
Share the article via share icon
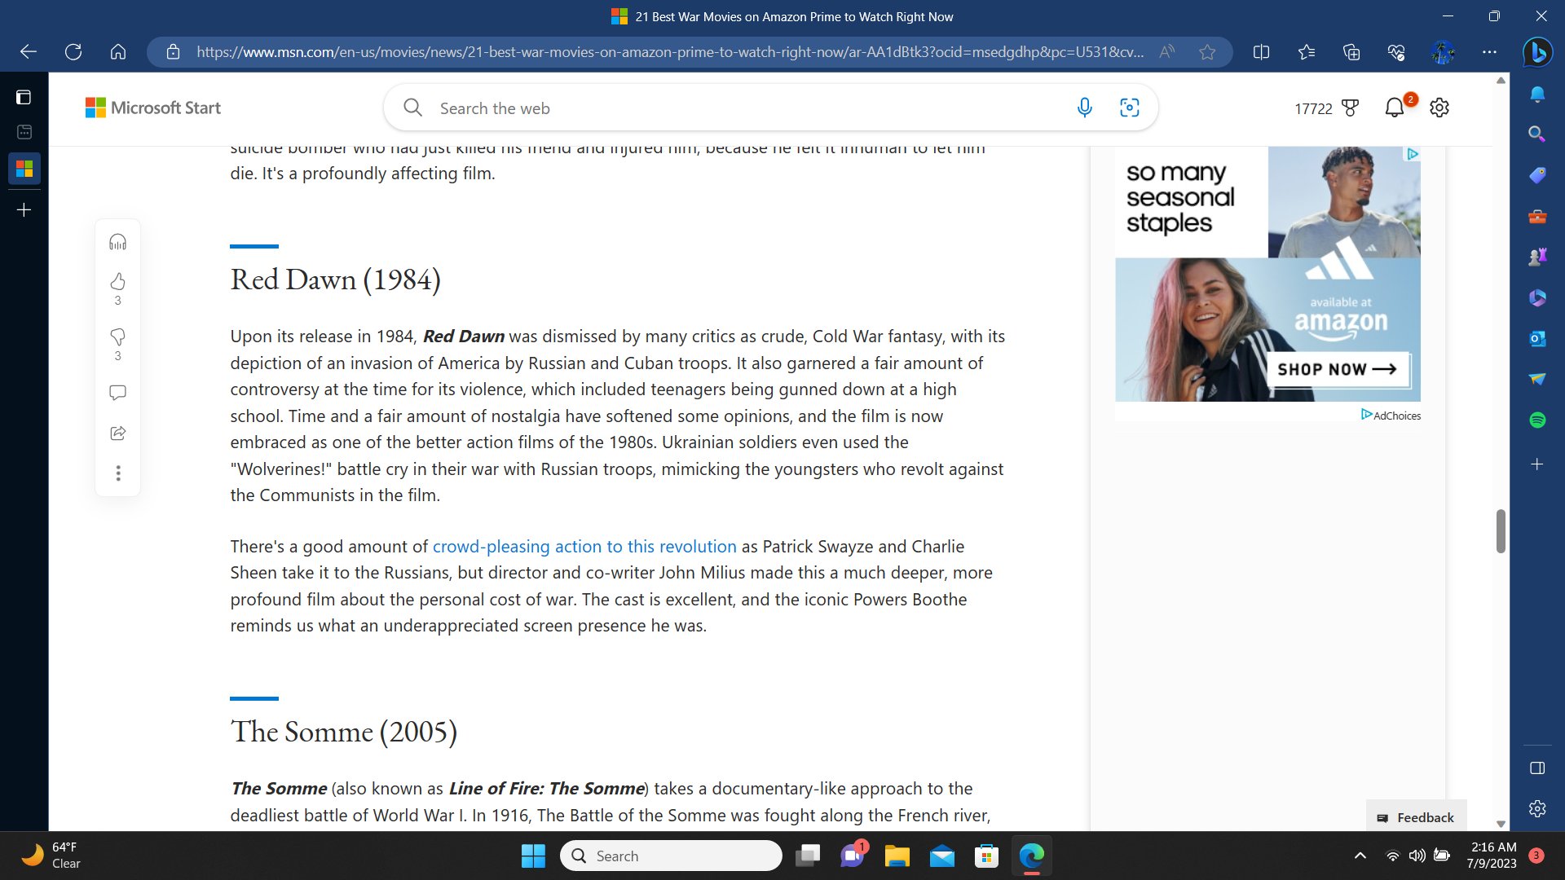point(117,433)
